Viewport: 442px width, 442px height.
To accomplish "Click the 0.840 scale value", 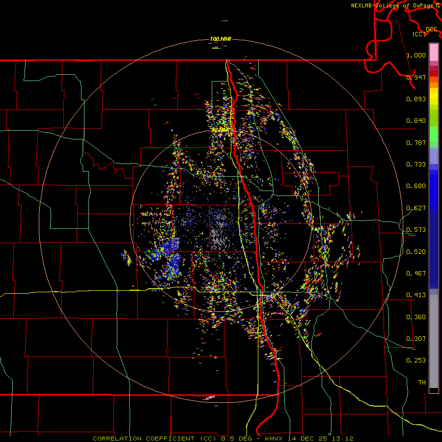I will (416, 121).
